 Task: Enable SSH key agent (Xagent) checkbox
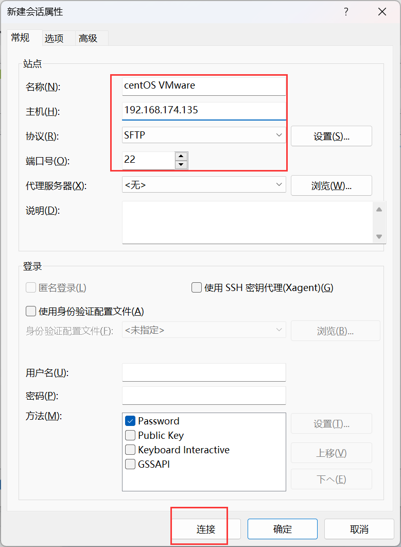tap(197, 288)
